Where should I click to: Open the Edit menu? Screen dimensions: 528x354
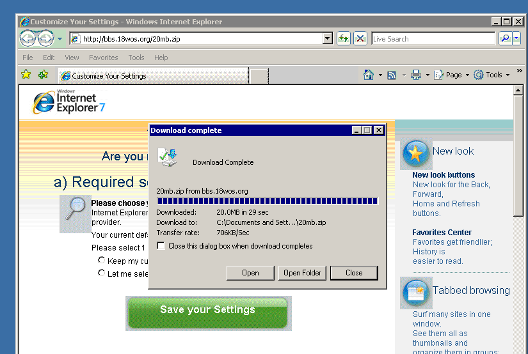[x=49, y=58]
